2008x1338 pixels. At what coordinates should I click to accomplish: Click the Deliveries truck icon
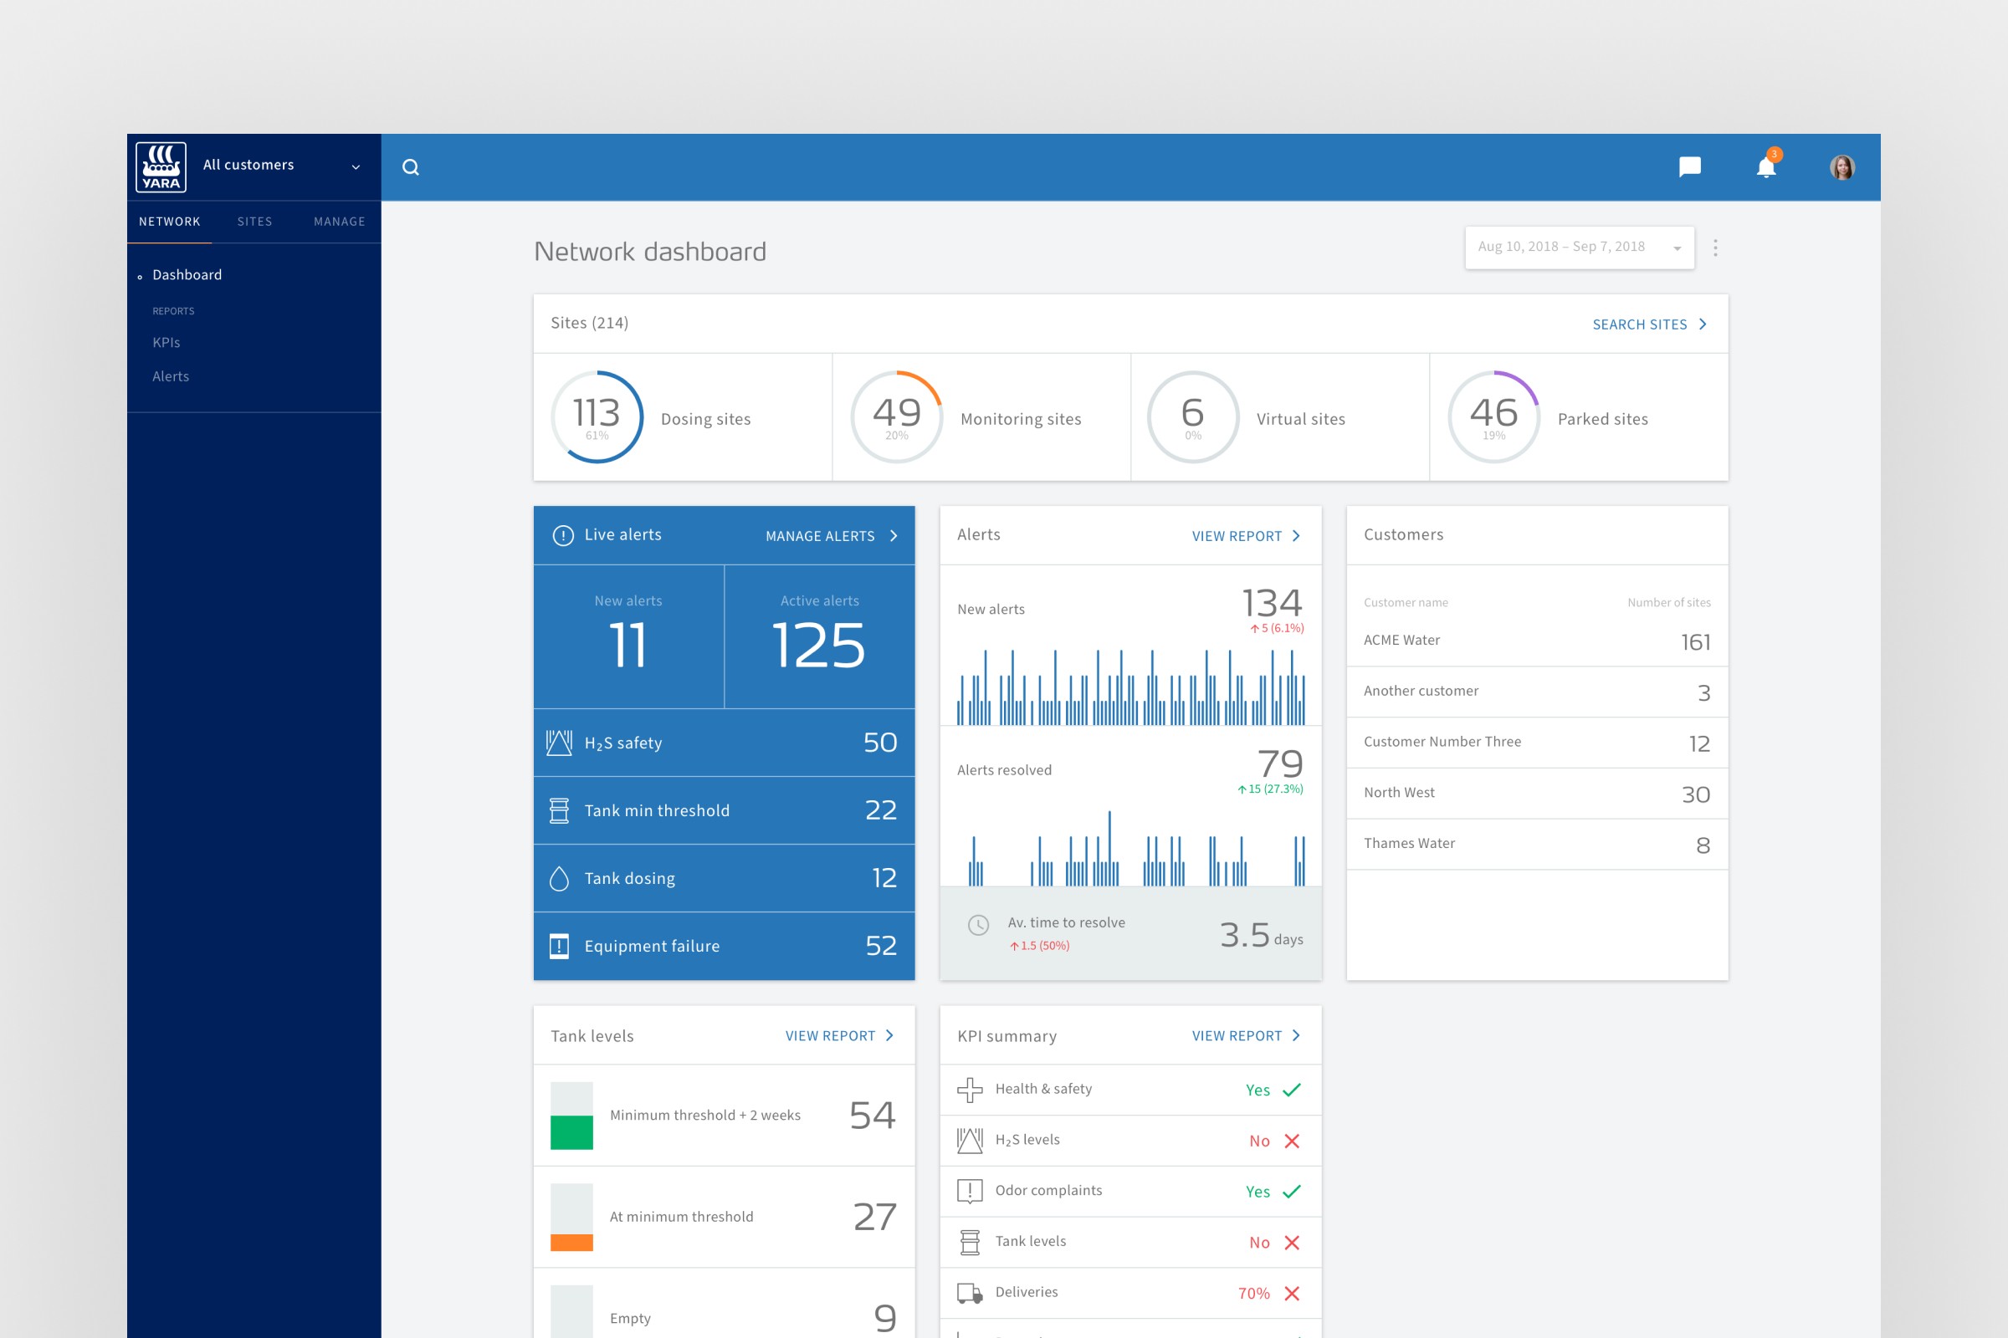(969, 1292)
